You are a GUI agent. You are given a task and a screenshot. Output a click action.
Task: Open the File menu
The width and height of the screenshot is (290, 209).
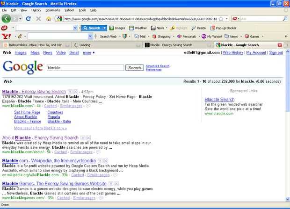click(x=4, y=10)
